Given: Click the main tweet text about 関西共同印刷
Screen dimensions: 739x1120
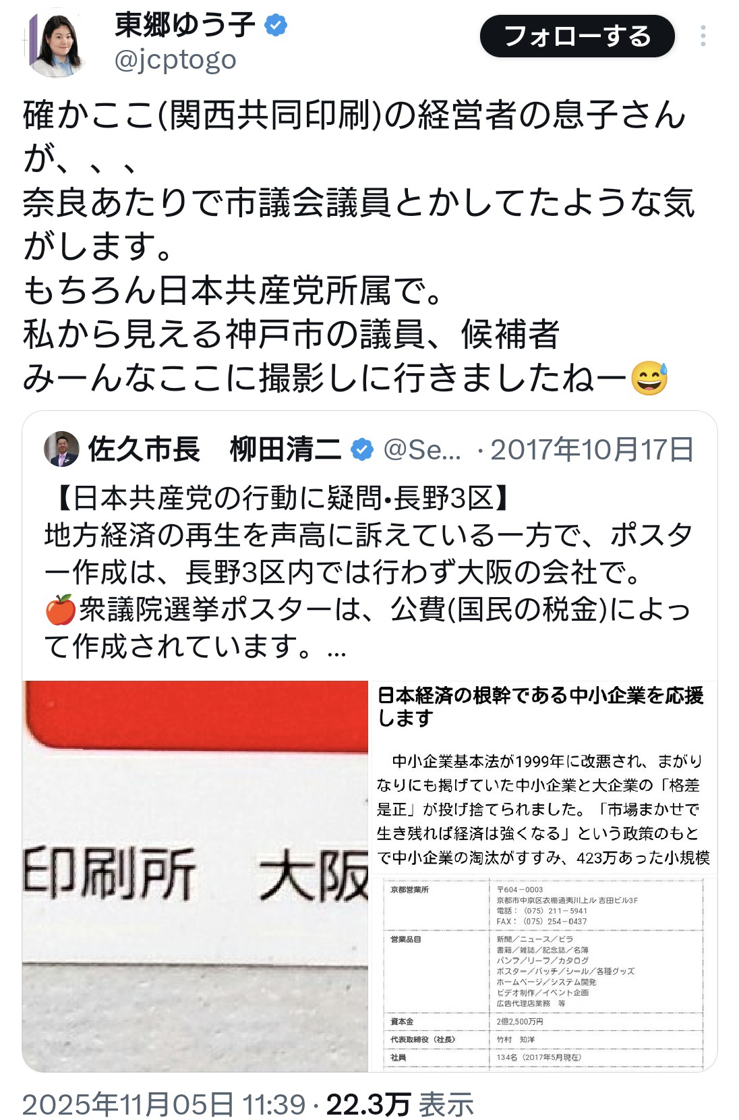Looking at the screenshot, I should (357, 246).
